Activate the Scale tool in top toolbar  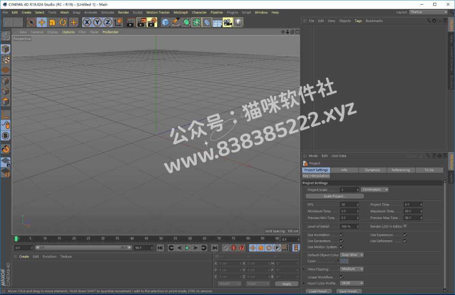pos(52,22)
